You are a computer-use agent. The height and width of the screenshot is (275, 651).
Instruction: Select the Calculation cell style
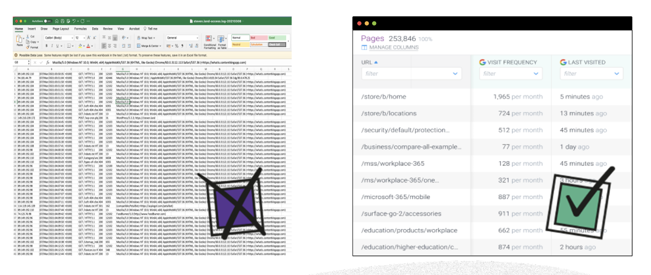click(x=259, y=45)
